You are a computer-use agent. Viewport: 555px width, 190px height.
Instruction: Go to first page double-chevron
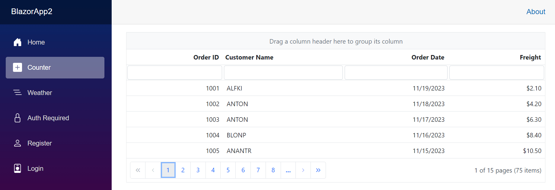138,170
